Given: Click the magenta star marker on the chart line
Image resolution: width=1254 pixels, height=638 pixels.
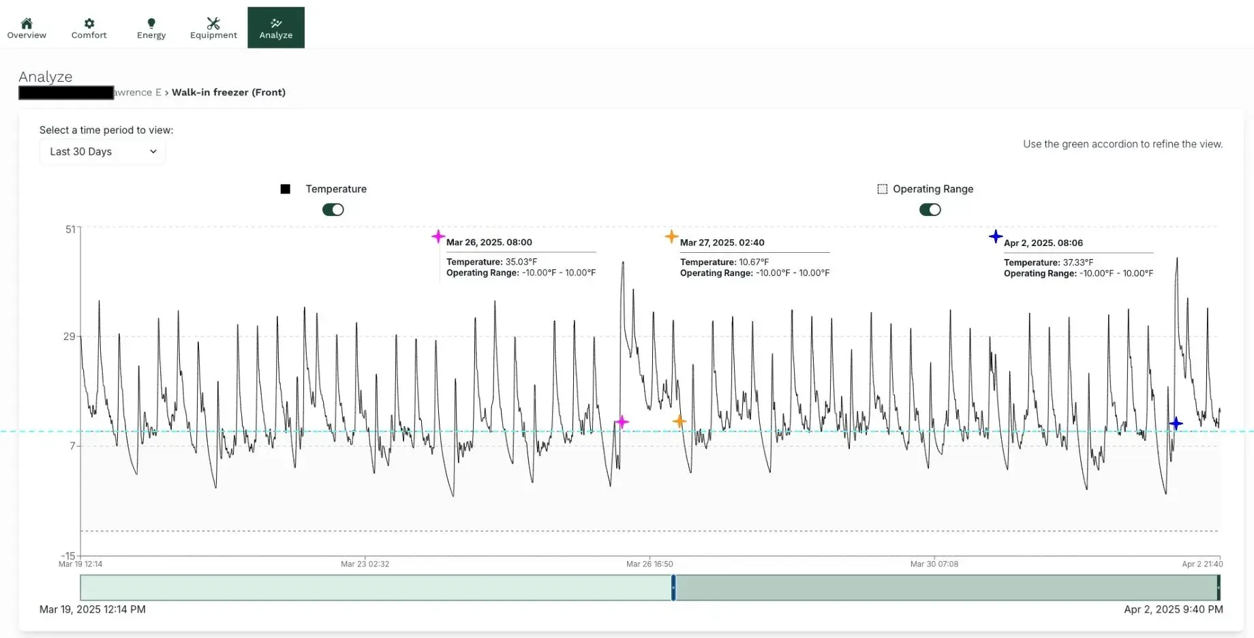Looking at the screenshot, I should 622,422.
